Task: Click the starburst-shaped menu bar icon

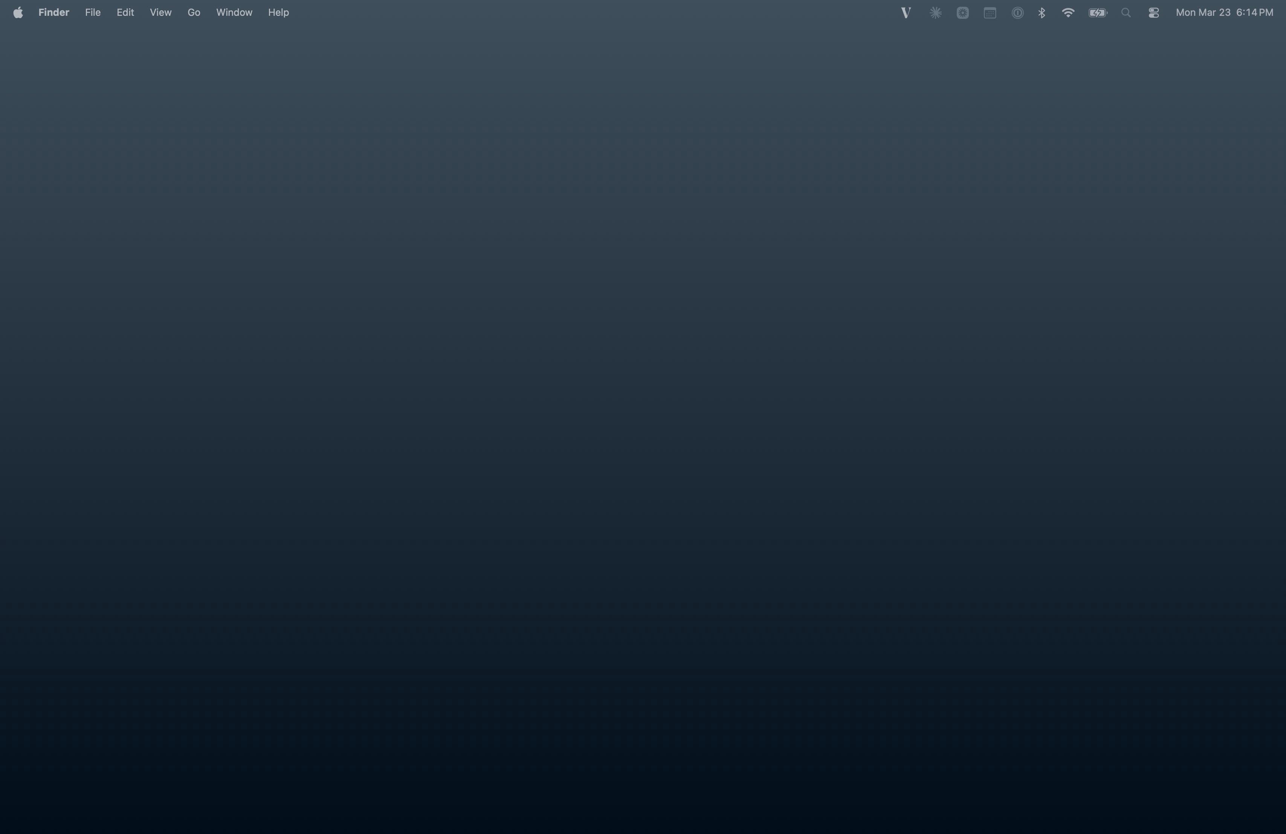Action: [935, 12]
